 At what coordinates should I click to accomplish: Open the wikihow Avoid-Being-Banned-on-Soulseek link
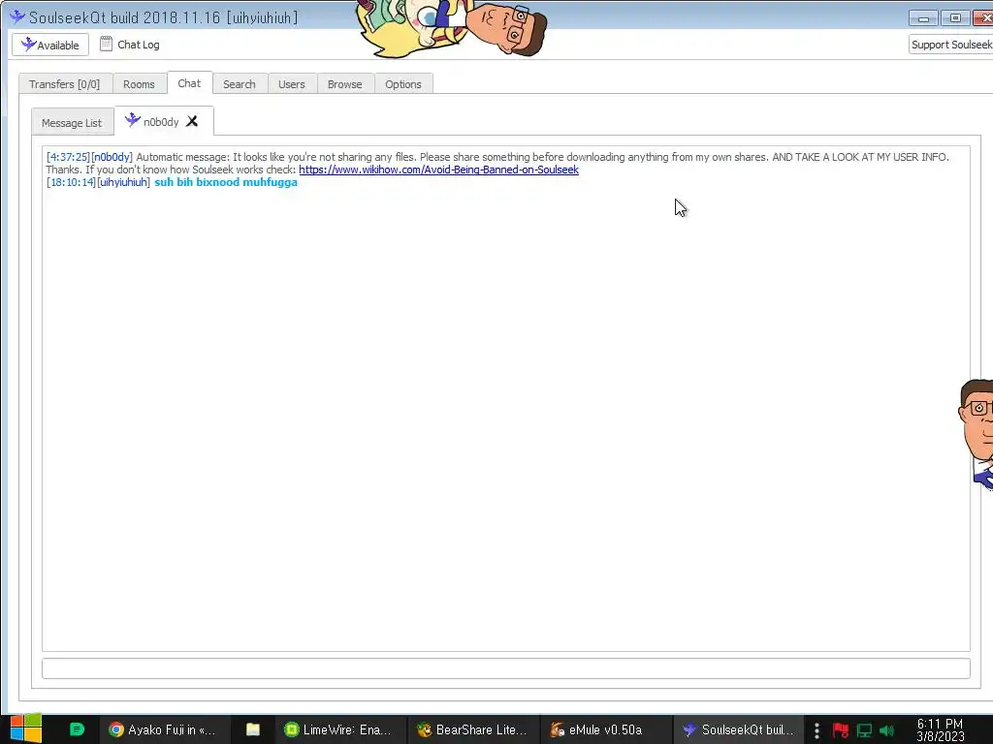(439, 170)
